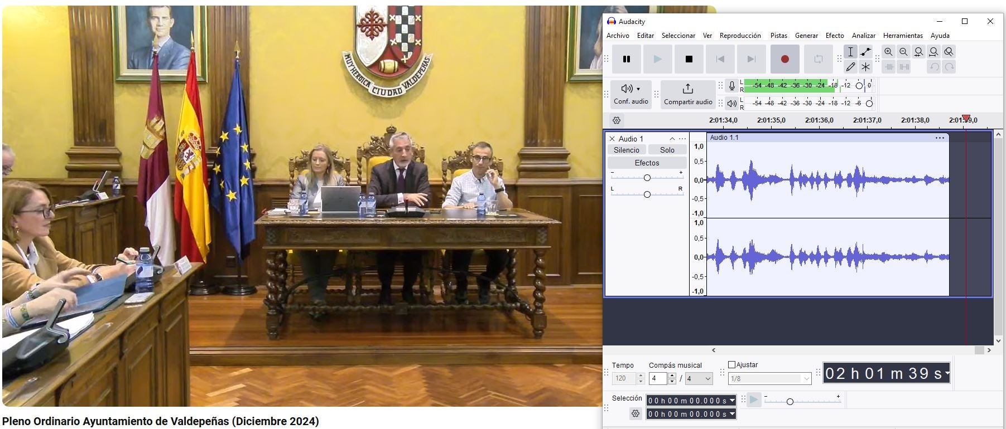Click the Efectos button

[647, 163]
